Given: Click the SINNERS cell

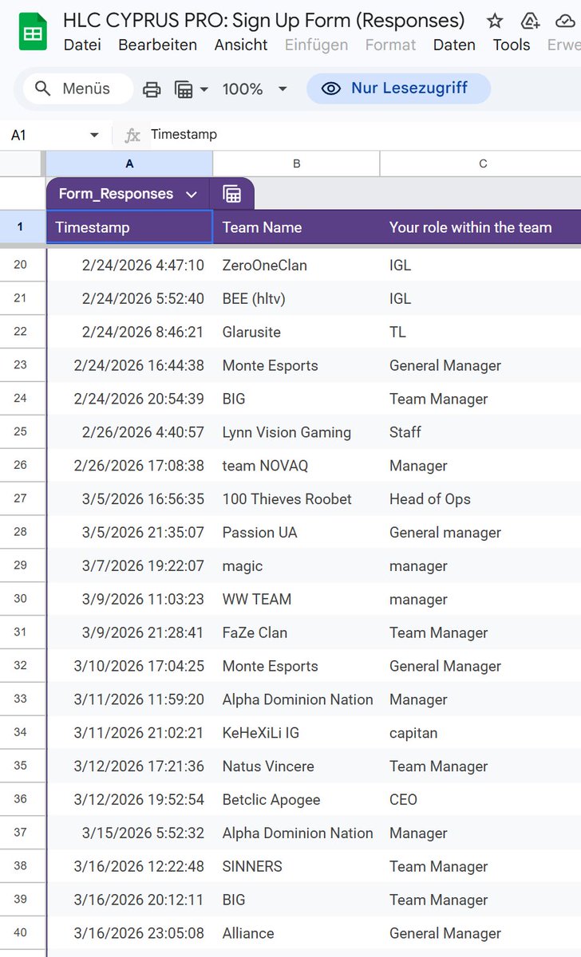Looking at the screenshot, I should (296, 866).
